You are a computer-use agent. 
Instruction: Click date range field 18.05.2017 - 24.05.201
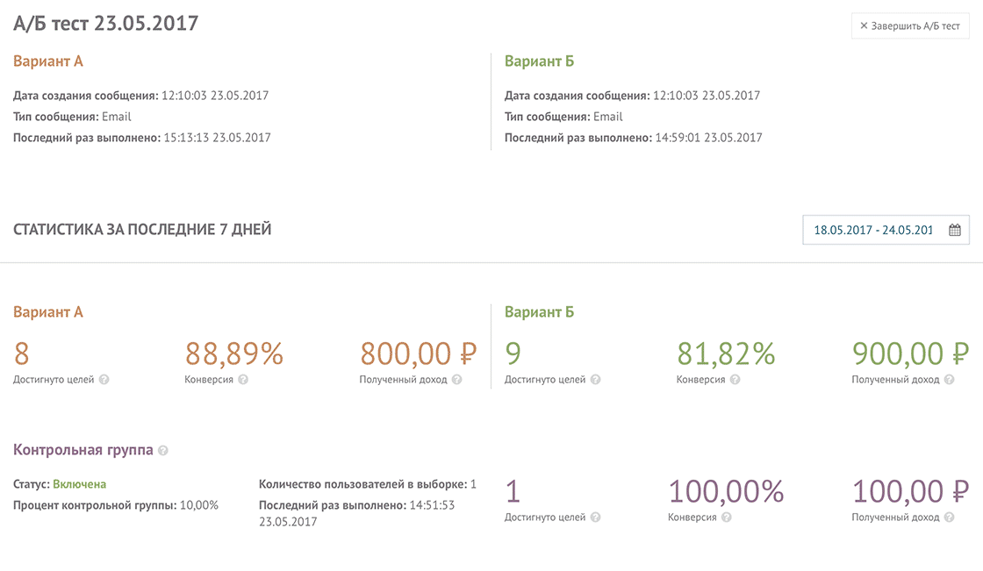[873, 231]
